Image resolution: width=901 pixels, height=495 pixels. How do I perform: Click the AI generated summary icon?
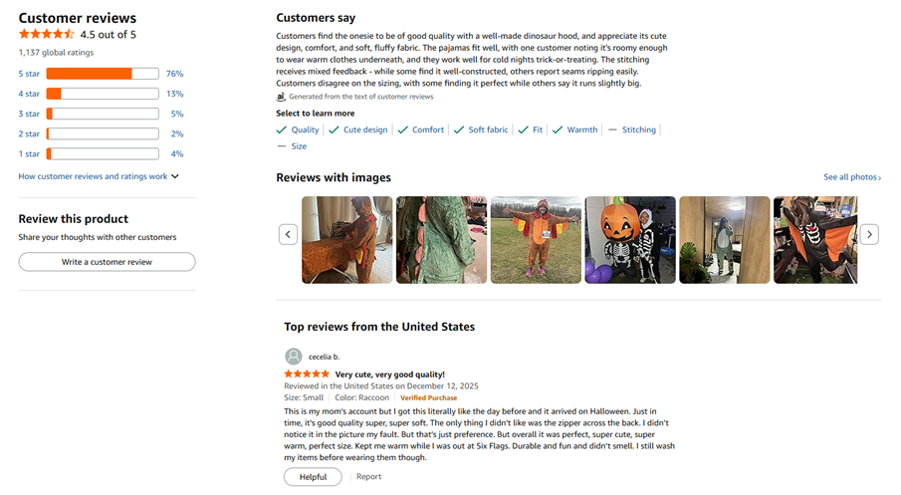pyautogui.click(x=281, y=98)
